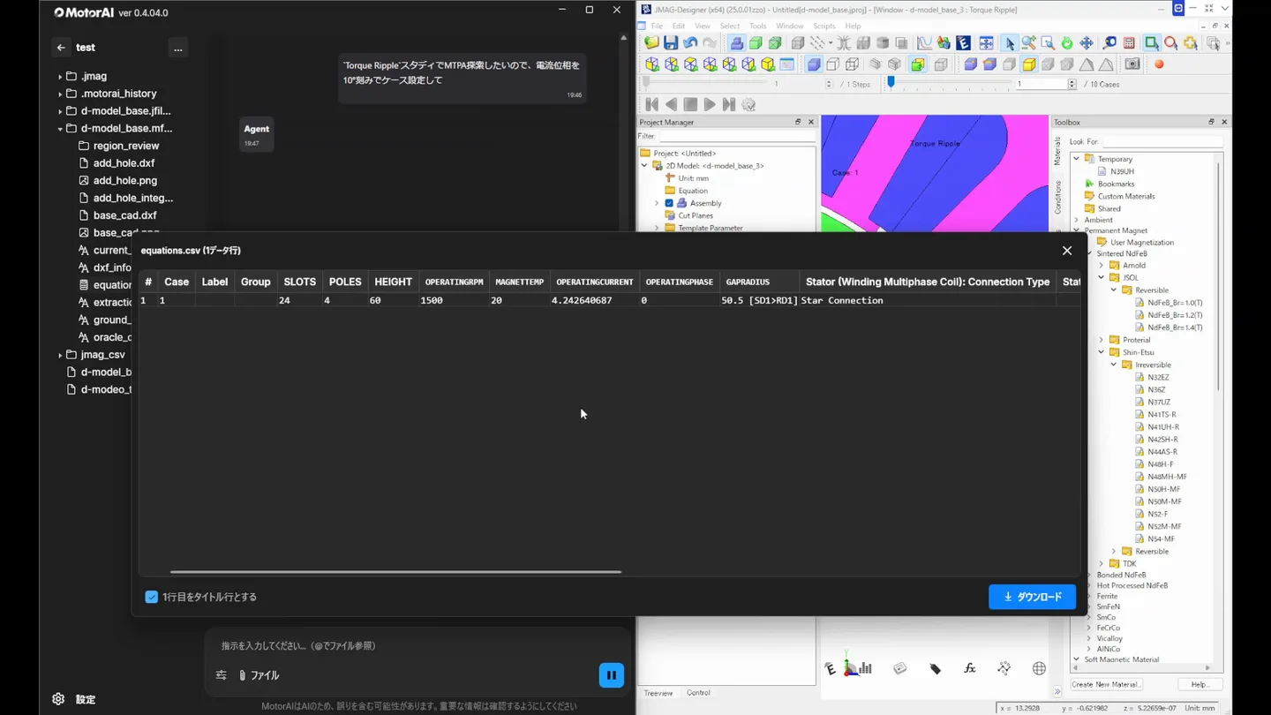This screenshot has height=715, width=1271.
Task: Open the Scripts menu in JMAG-Designer
Action: coord(824,26)
